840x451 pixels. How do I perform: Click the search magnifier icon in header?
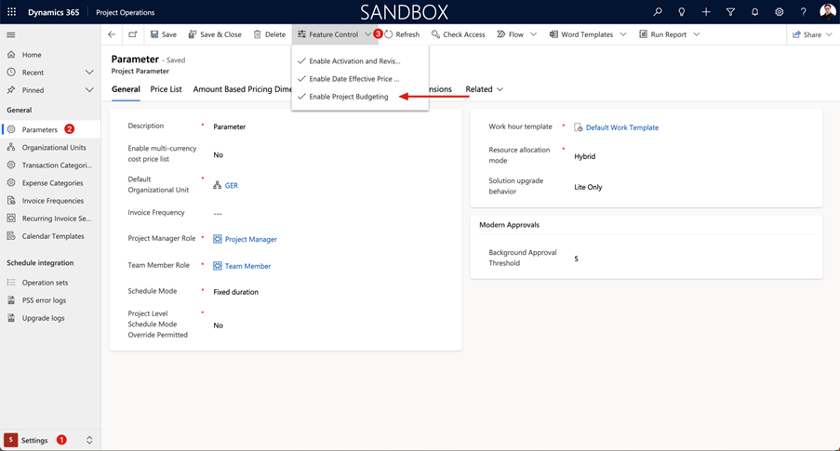point(658,12)
